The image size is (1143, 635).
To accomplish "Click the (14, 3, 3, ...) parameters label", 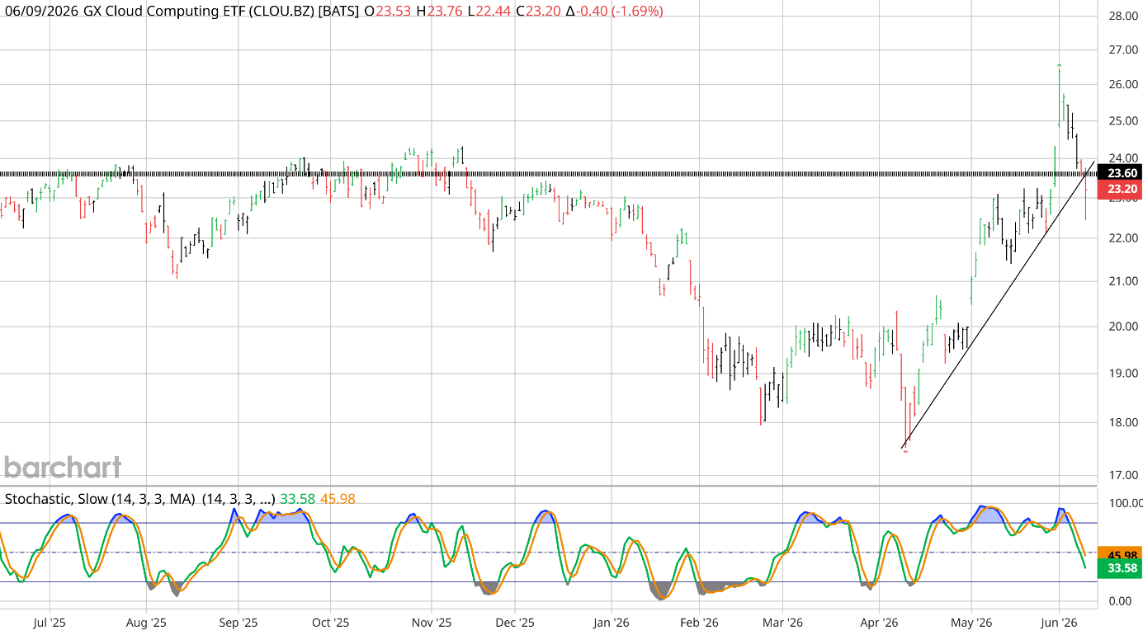I will coord(239,499).
